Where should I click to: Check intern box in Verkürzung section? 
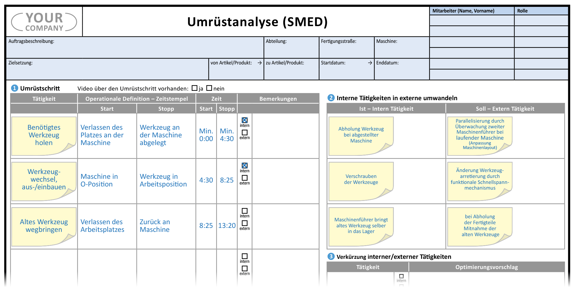[x=401, y=276]
